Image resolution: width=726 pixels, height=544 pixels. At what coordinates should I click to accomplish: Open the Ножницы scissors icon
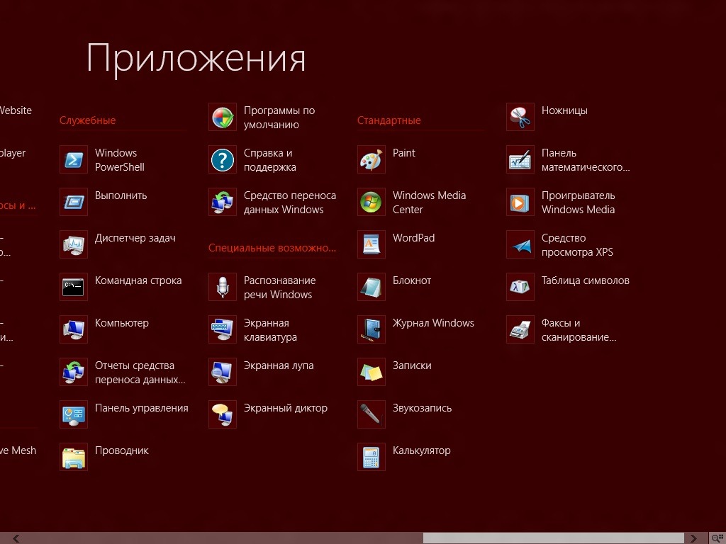pos(520,117)
